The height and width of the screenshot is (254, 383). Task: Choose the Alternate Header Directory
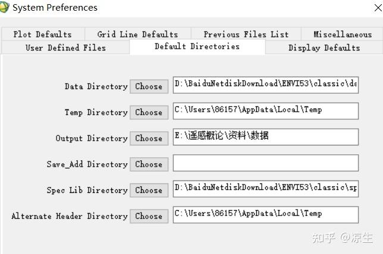coord(149,217)
